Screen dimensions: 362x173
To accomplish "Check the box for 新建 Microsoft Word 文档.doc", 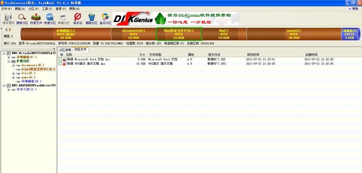I will pos(60,59).
